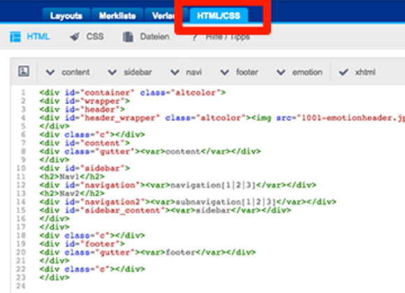Click code line with id="sidebar_content"
This screenshot has width=405, height=293.
[x=165, y=210]
